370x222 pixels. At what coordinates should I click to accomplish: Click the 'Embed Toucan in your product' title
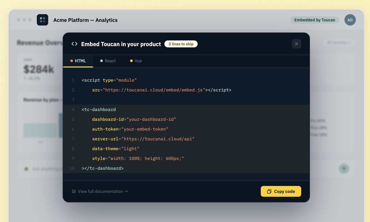(x=121, y=44)
